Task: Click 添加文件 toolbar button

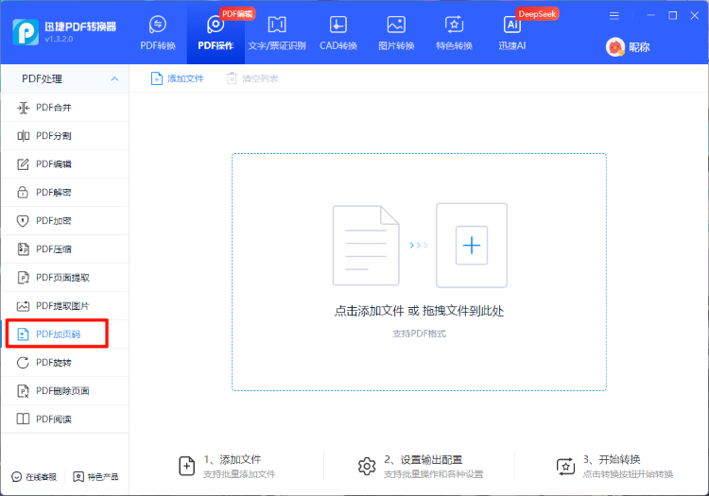Action: click(178, 78)
